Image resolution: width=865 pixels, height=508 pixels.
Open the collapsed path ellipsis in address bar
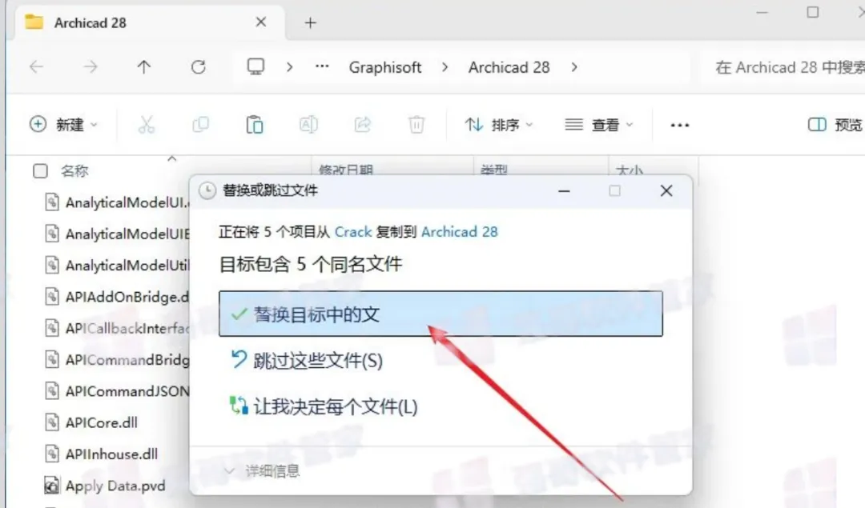click(322, 66)
